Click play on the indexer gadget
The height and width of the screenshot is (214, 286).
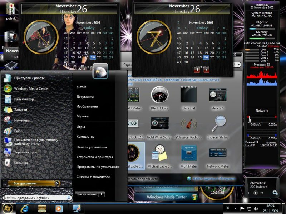click(x=256, y=193)
